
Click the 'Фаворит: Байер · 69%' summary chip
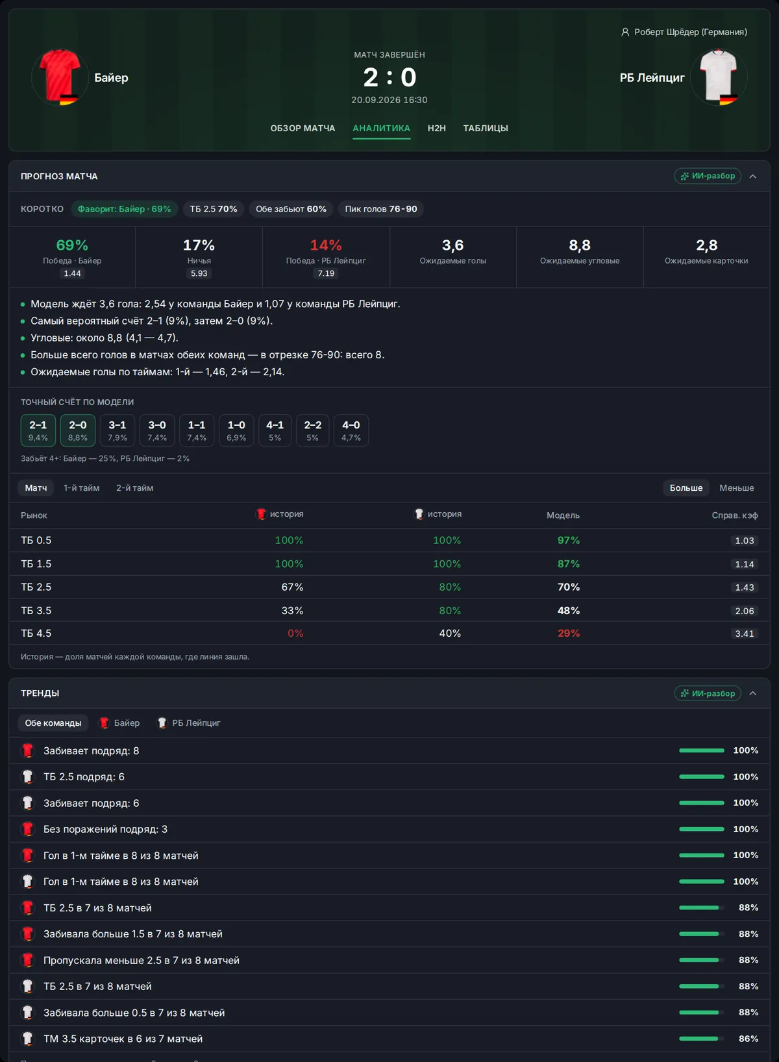click(x=125, y=209)
